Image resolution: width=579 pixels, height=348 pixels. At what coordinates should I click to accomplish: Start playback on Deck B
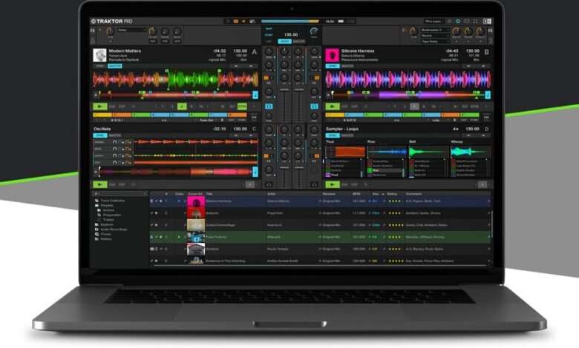pos(333,107)
